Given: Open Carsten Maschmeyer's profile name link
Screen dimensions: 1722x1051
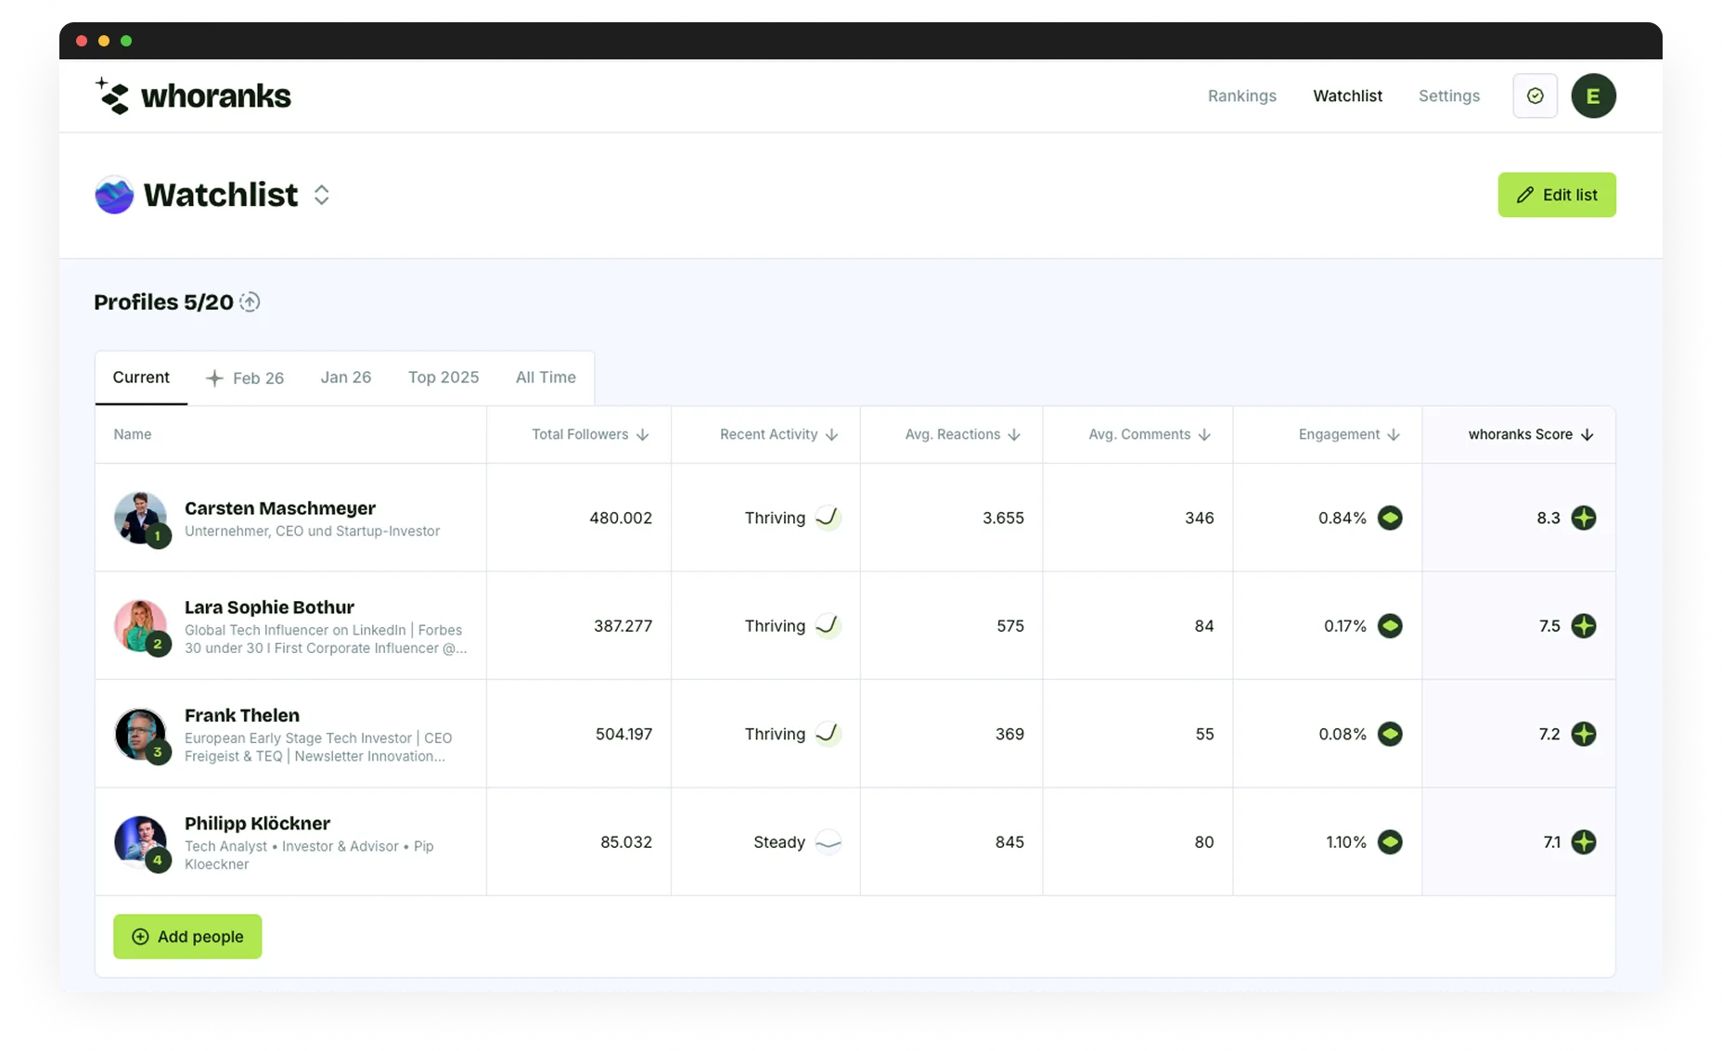Looking at the screenshot, I should 280,508.
